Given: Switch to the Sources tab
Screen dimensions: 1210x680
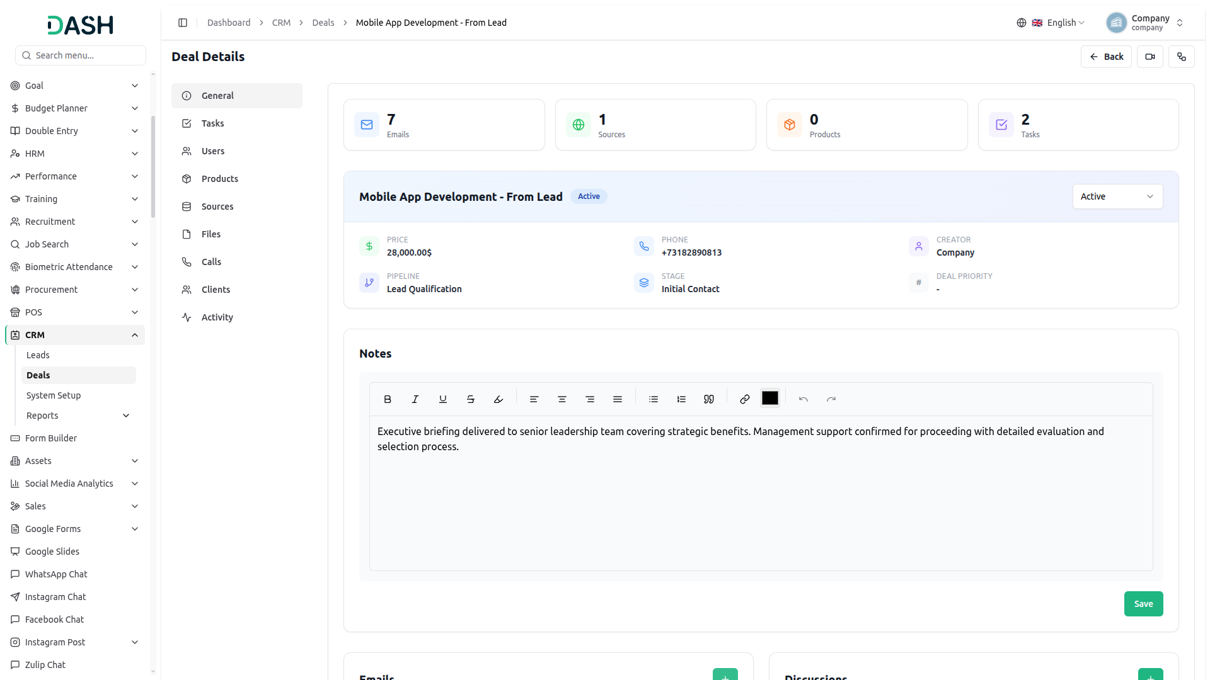Looking at the screenshot, I should coord(237,207).
